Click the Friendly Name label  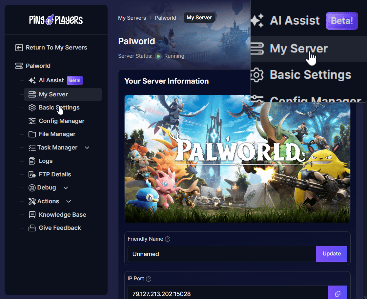(x=145, y=239)
